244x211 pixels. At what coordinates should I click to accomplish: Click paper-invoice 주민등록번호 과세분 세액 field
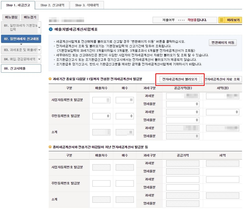coord(222,179)
